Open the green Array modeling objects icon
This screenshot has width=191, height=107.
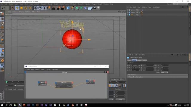coord(81,8)
